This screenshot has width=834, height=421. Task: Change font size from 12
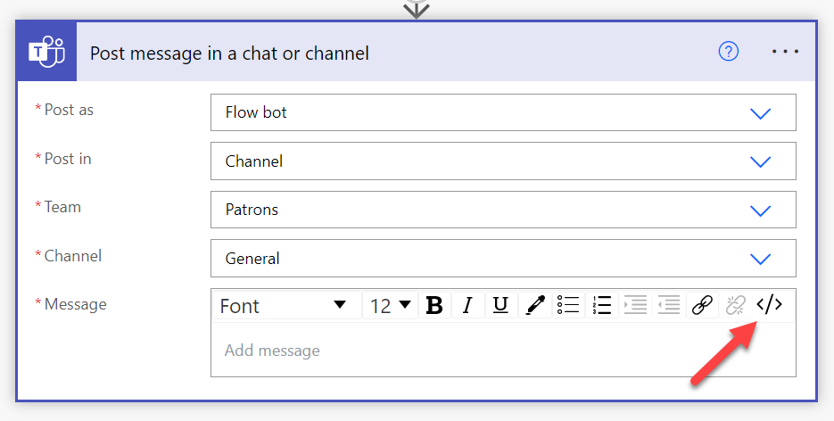pyautogui.click(x=390, y=305)
